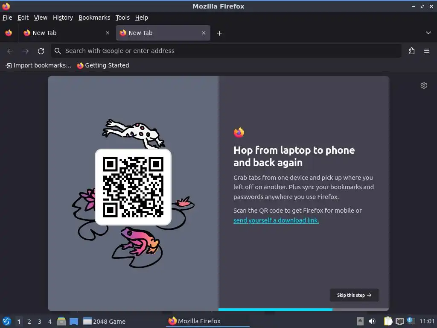This screenshot has width=437, height=328.
Task: Click the Firefox icon in title bar
Action: (6, 6)
